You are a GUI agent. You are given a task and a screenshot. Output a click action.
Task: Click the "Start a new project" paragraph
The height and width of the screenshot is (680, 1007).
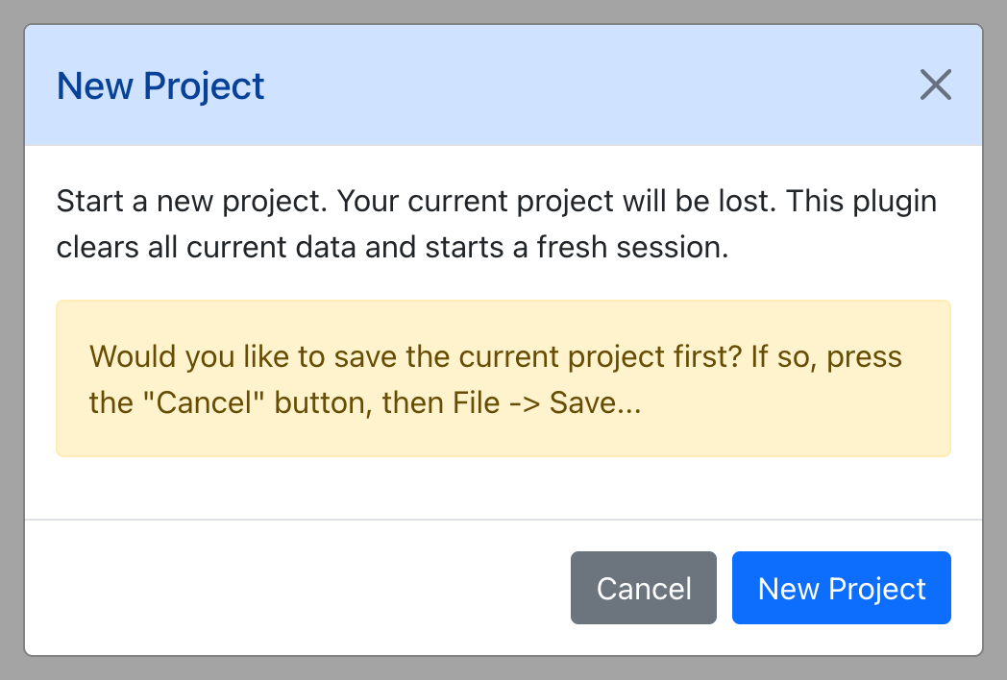pos(497,224)
